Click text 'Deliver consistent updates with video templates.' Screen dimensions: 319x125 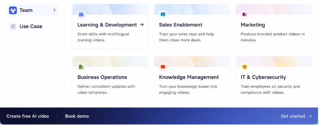click(106, 89)
